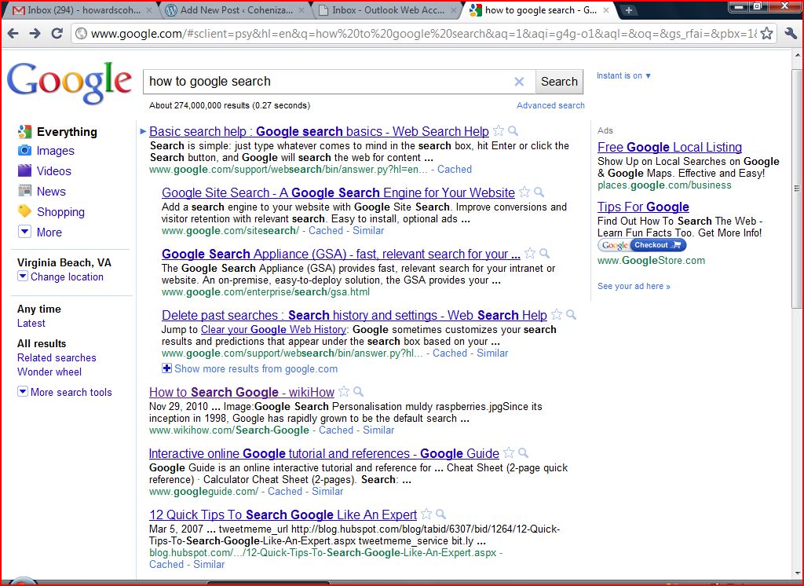Expand the More search categories arrow
Image resolution: width=804 pixels, height=586 pixels.
point(24,232)
